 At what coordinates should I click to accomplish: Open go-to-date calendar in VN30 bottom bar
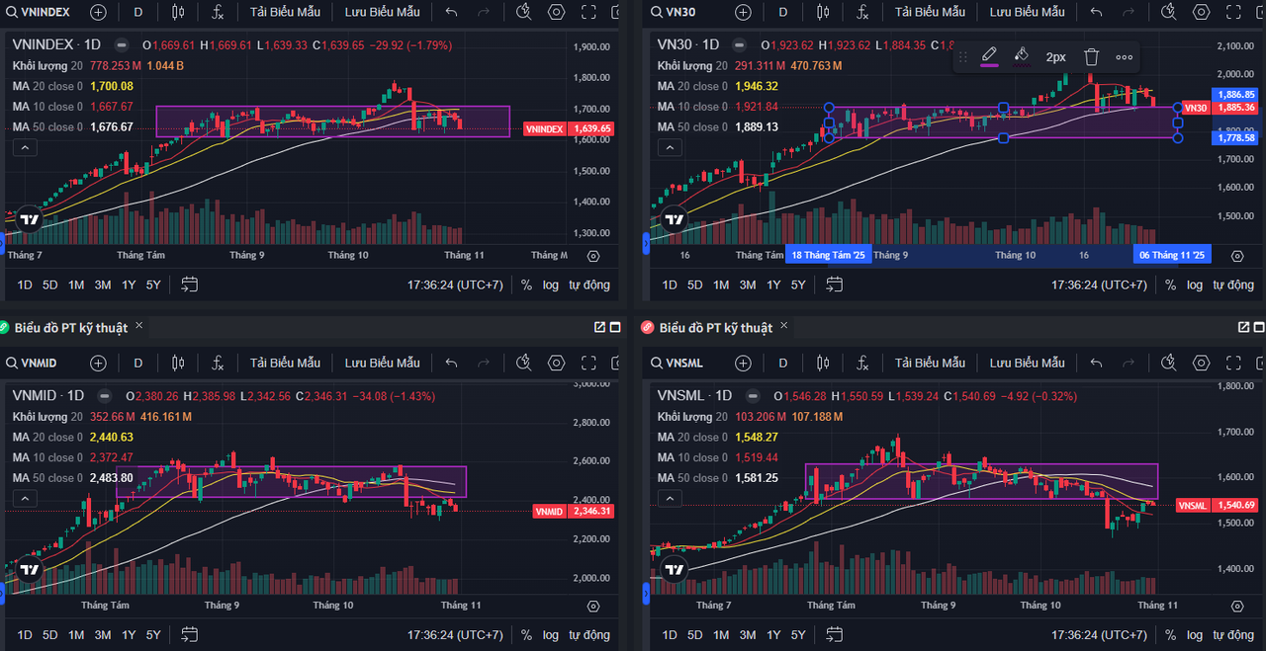[835, 285]
